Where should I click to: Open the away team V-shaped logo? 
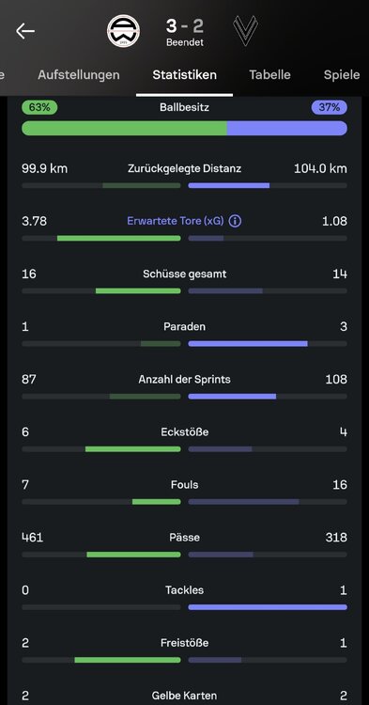[245, 31]
